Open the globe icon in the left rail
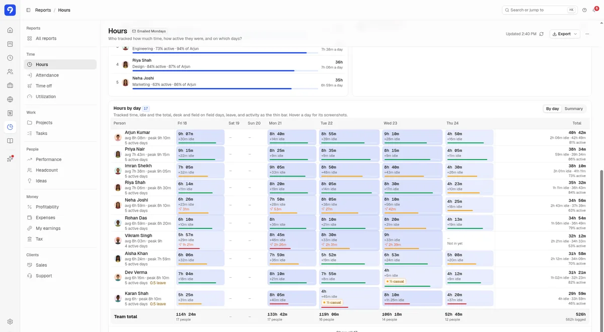604x332 pixels. (10, 99)
